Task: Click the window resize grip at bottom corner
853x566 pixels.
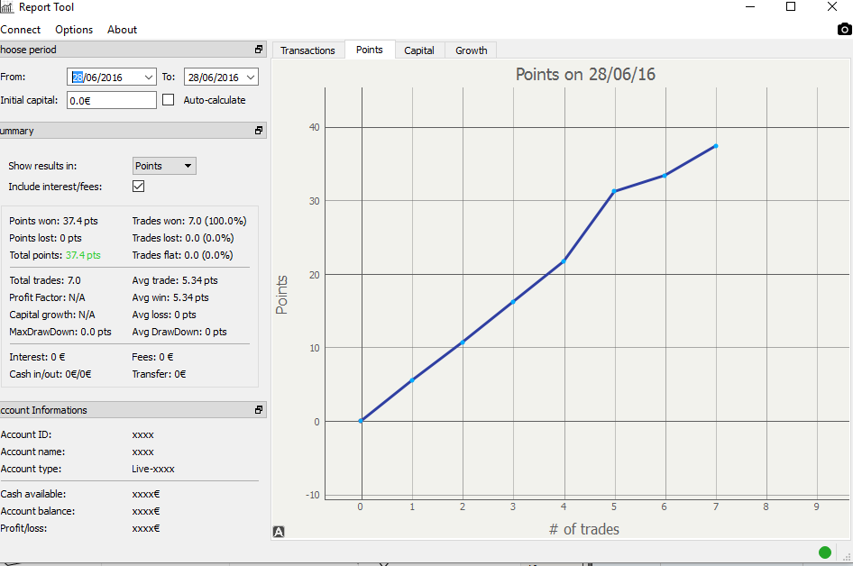Action: [847, 557]
